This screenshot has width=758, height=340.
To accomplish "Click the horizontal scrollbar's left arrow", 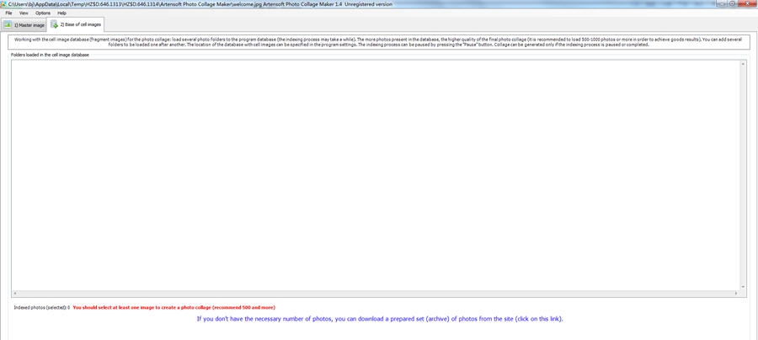I will [x=15, y=293].
